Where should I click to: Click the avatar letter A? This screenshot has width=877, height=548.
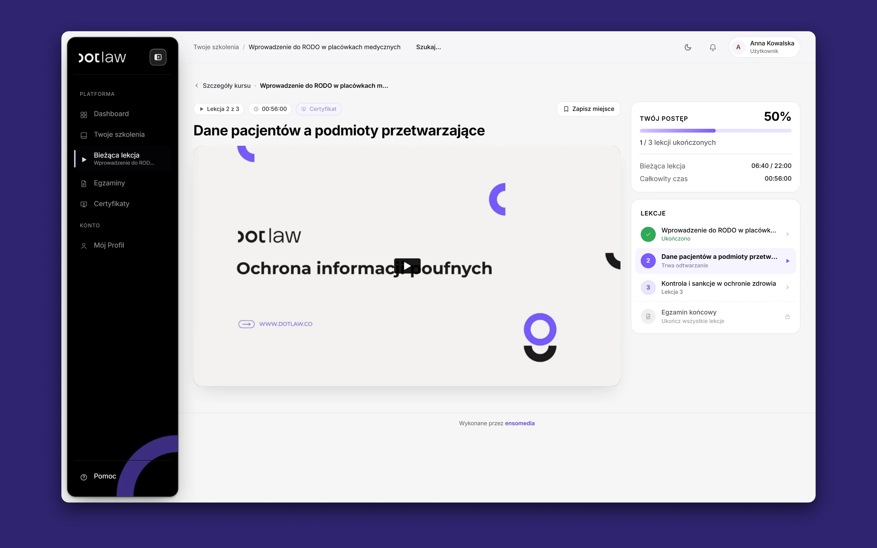[738, 47]
